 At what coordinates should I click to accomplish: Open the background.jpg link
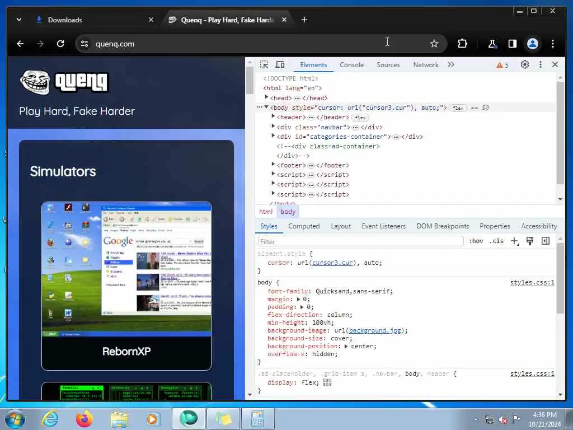375,330
